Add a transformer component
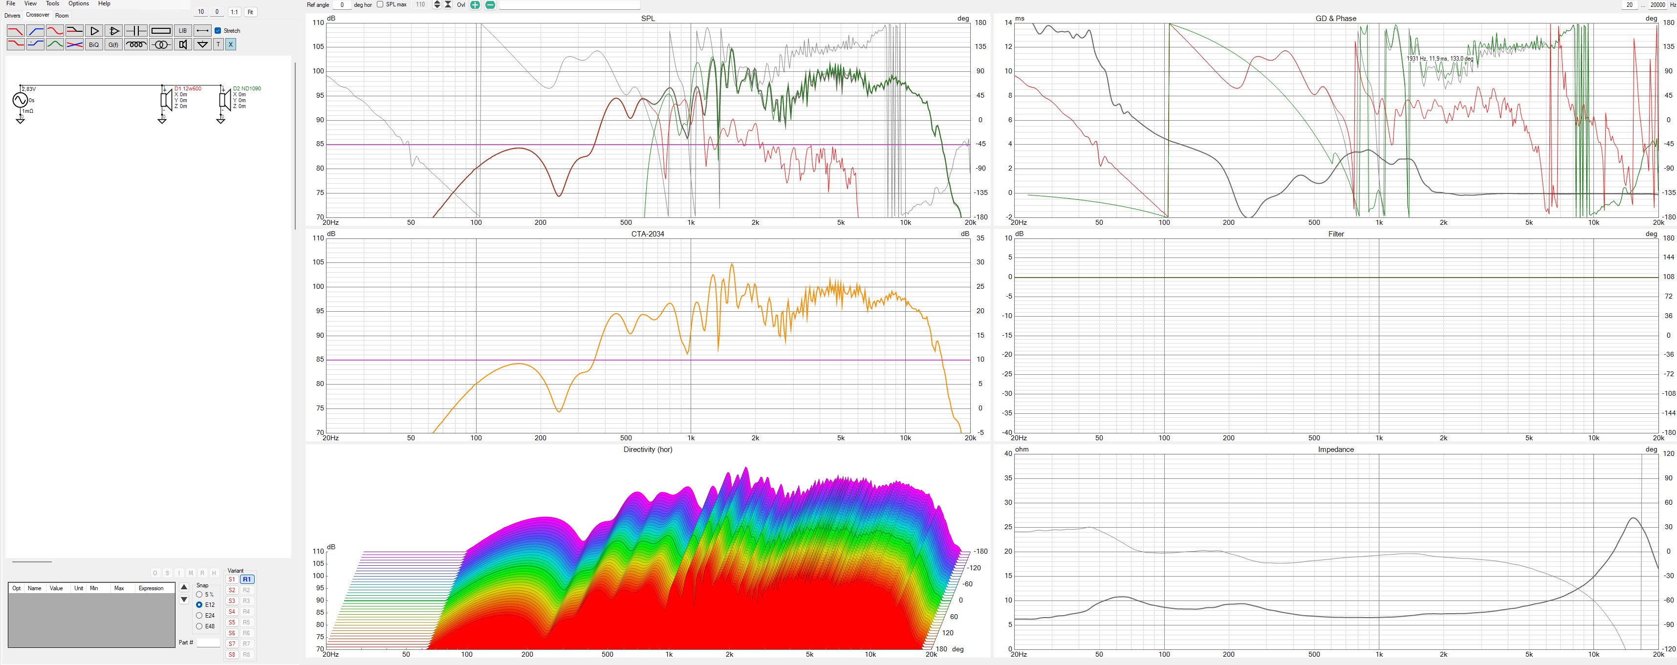 [x=160, y=44]
